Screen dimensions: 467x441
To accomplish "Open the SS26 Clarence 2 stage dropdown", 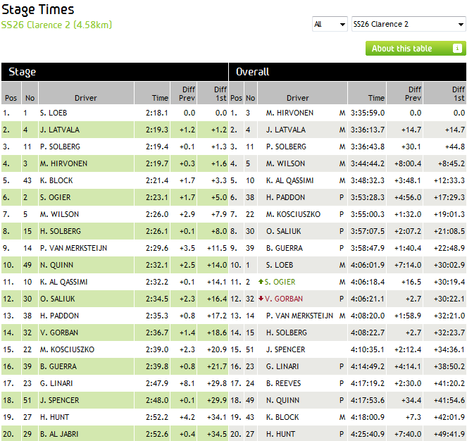I will pyautogui.click(x=409, y=24).
